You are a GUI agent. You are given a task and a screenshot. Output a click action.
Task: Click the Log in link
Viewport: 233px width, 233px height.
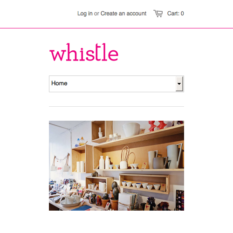tap(85, 14)
